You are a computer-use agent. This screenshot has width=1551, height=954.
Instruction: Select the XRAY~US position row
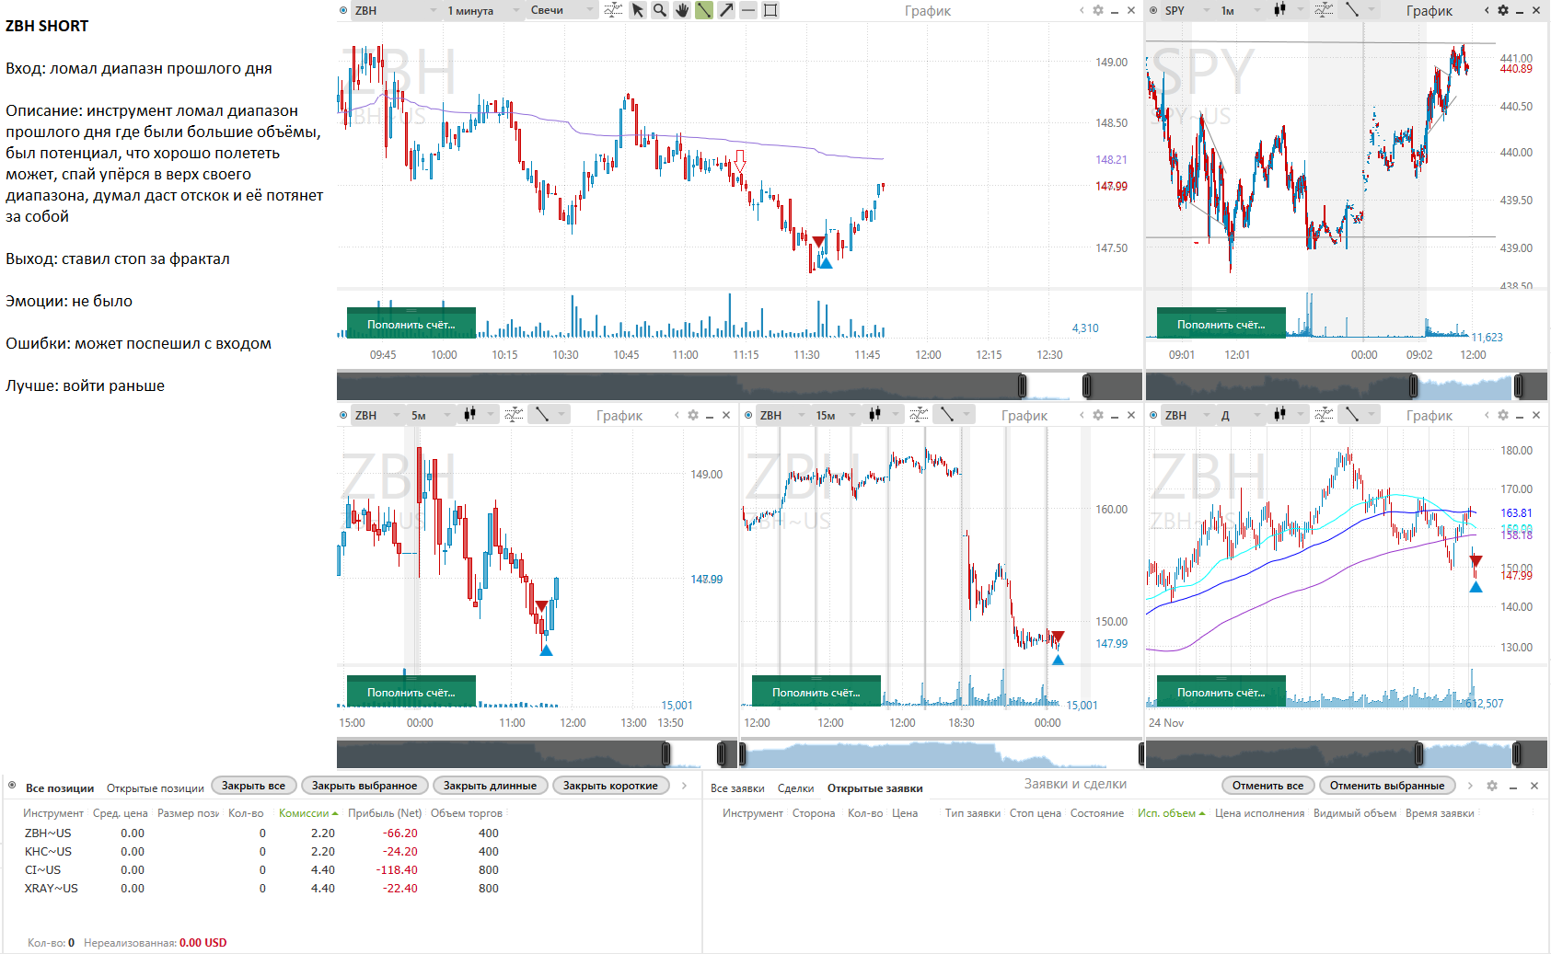[262, 888]
